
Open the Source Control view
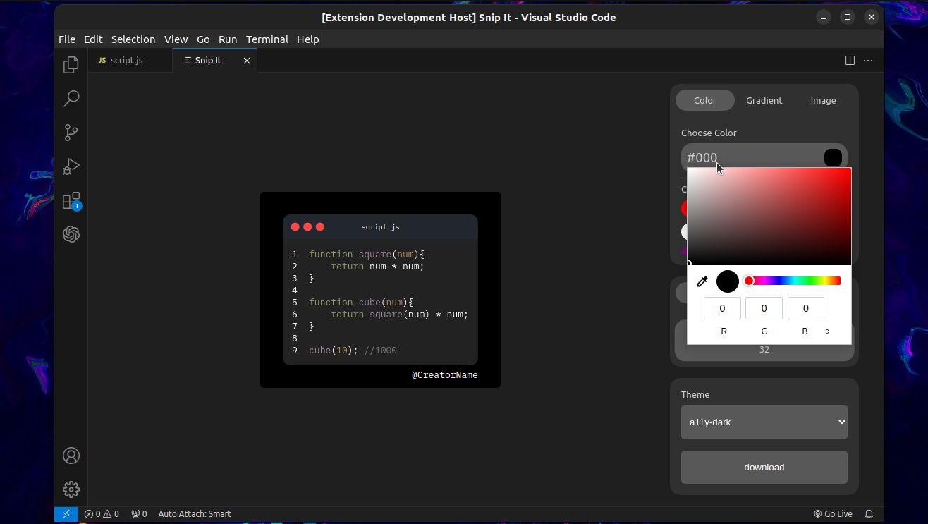point(71,133)
